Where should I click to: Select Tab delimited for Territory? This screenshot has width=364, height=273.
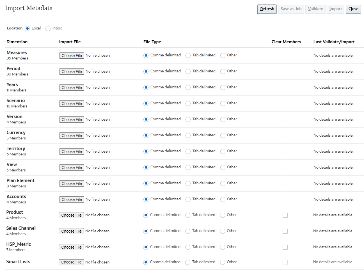(x=188, y=151)
